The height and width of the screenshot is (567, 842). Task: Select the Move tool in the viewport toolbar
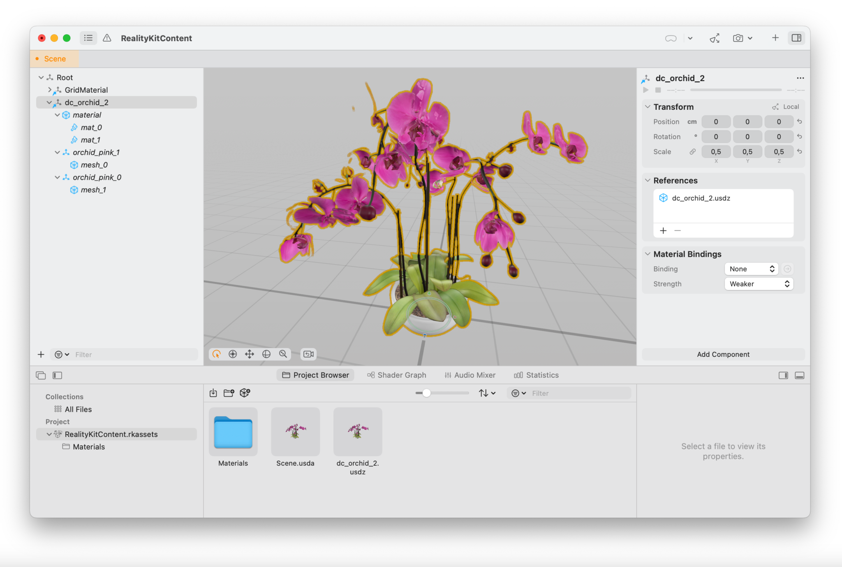[x=249, y=354]
